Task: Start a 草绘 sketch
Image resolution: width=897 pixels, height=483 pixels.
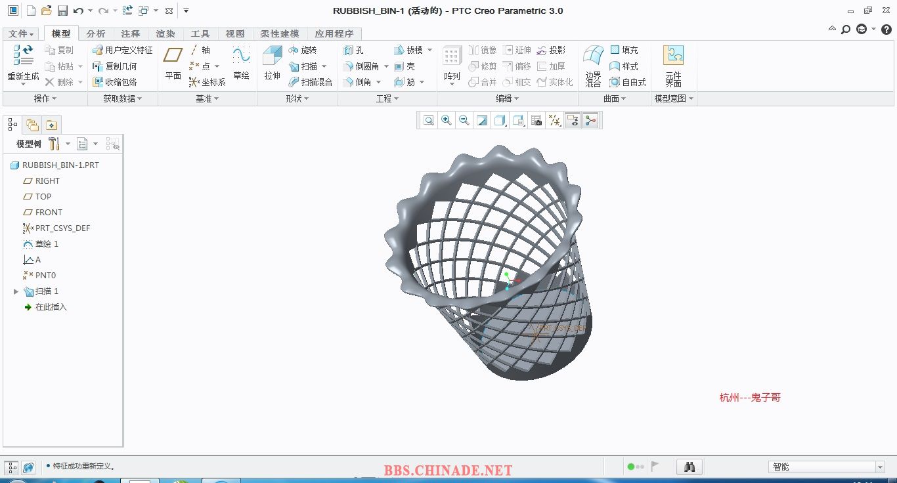Action: (x=241, y=64)
